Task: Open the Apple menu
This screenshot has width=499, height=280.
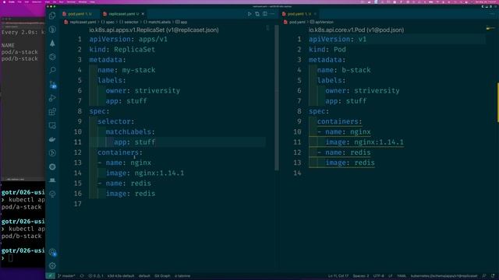Action: 4,2
